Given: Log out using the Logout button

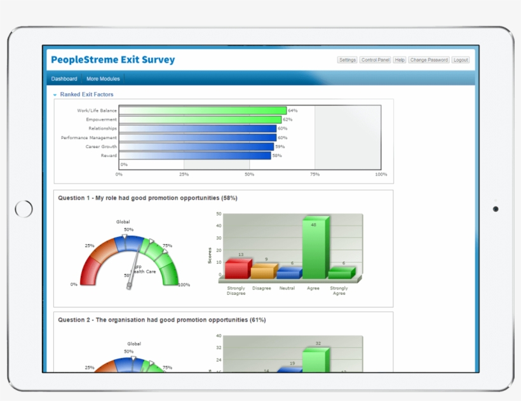Looking at the screenshot, I should pos(460,60).
